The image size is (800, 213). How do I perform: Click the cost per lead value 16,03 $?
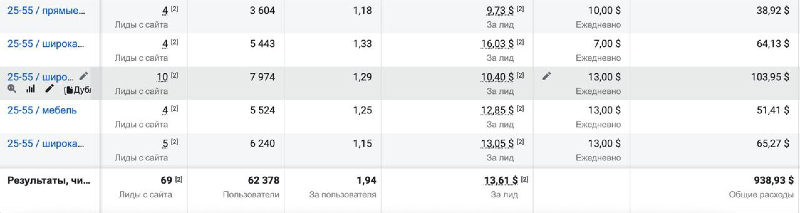coord(497,44)
